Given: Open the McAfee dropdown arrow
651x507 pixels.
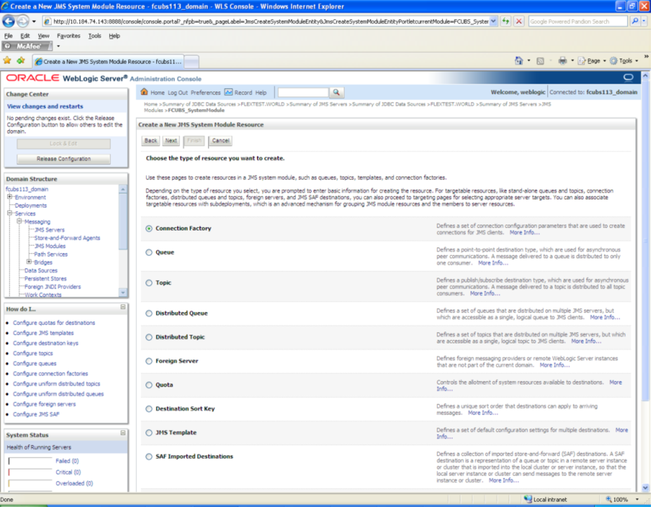Looking at the screenshot, I should (58, 46).
